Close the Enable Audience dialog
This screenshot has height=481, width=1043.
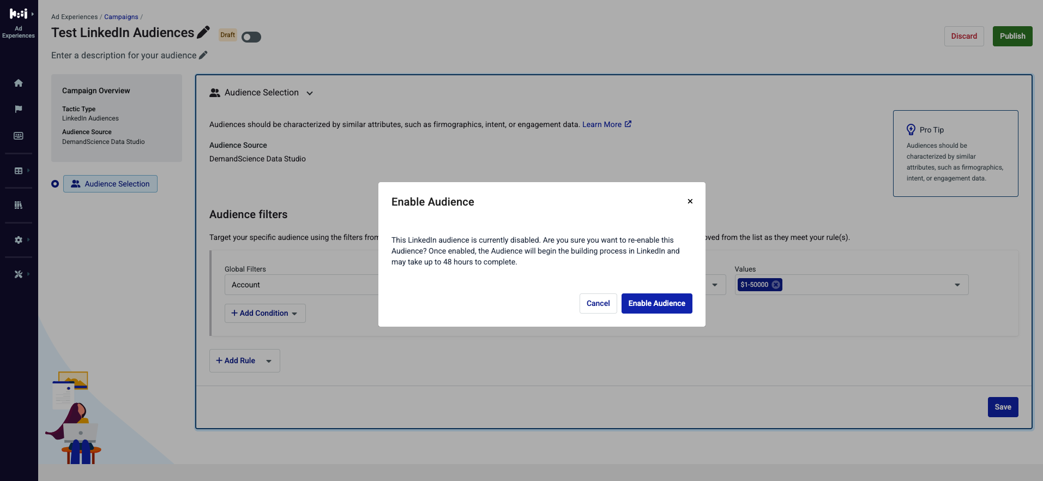pyautogui.click(x=690, y=201)
